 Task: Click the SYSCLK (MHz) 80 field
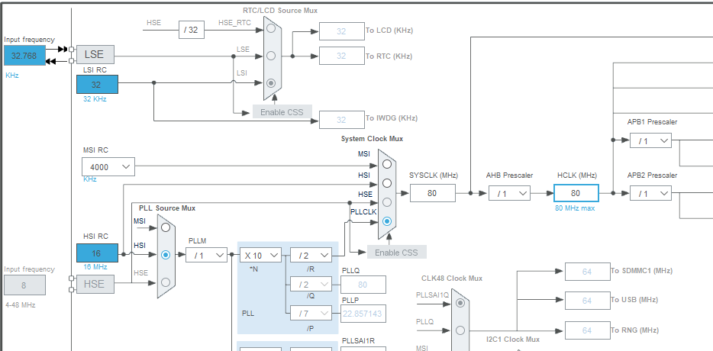[x=432, y=193]
